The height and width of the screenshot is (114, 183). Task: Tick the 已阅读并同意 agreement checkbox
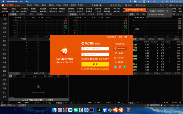[82, 69]
